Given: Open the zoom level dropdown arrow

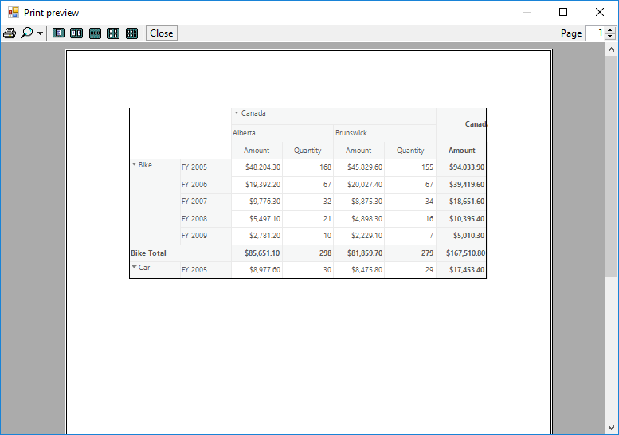Looking at the screenshot, I should pos(40,33).
